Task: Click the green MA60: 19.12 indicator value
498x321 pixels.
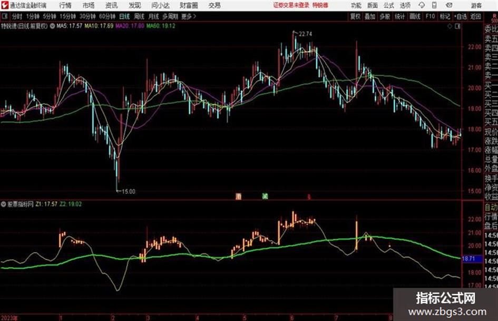Action: tap(161, 26)
